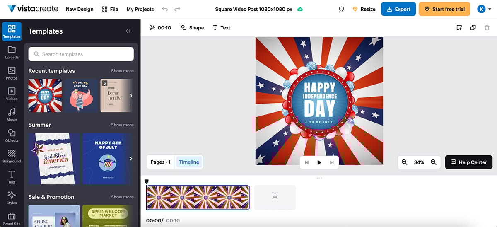The height and width of the screenshot is (227, 497).
Task: Collapse the Templates panel
Action: 128,31
